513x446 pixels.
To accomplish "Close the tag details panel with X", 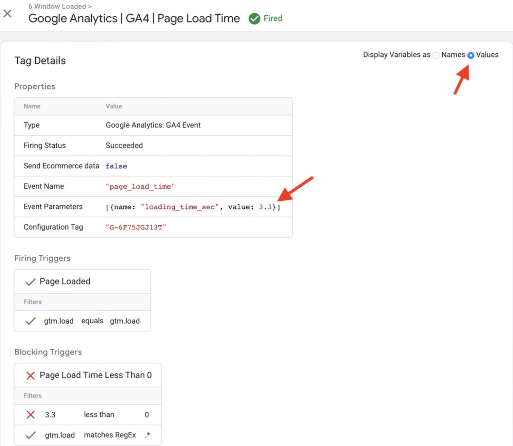I will [7, 14].
